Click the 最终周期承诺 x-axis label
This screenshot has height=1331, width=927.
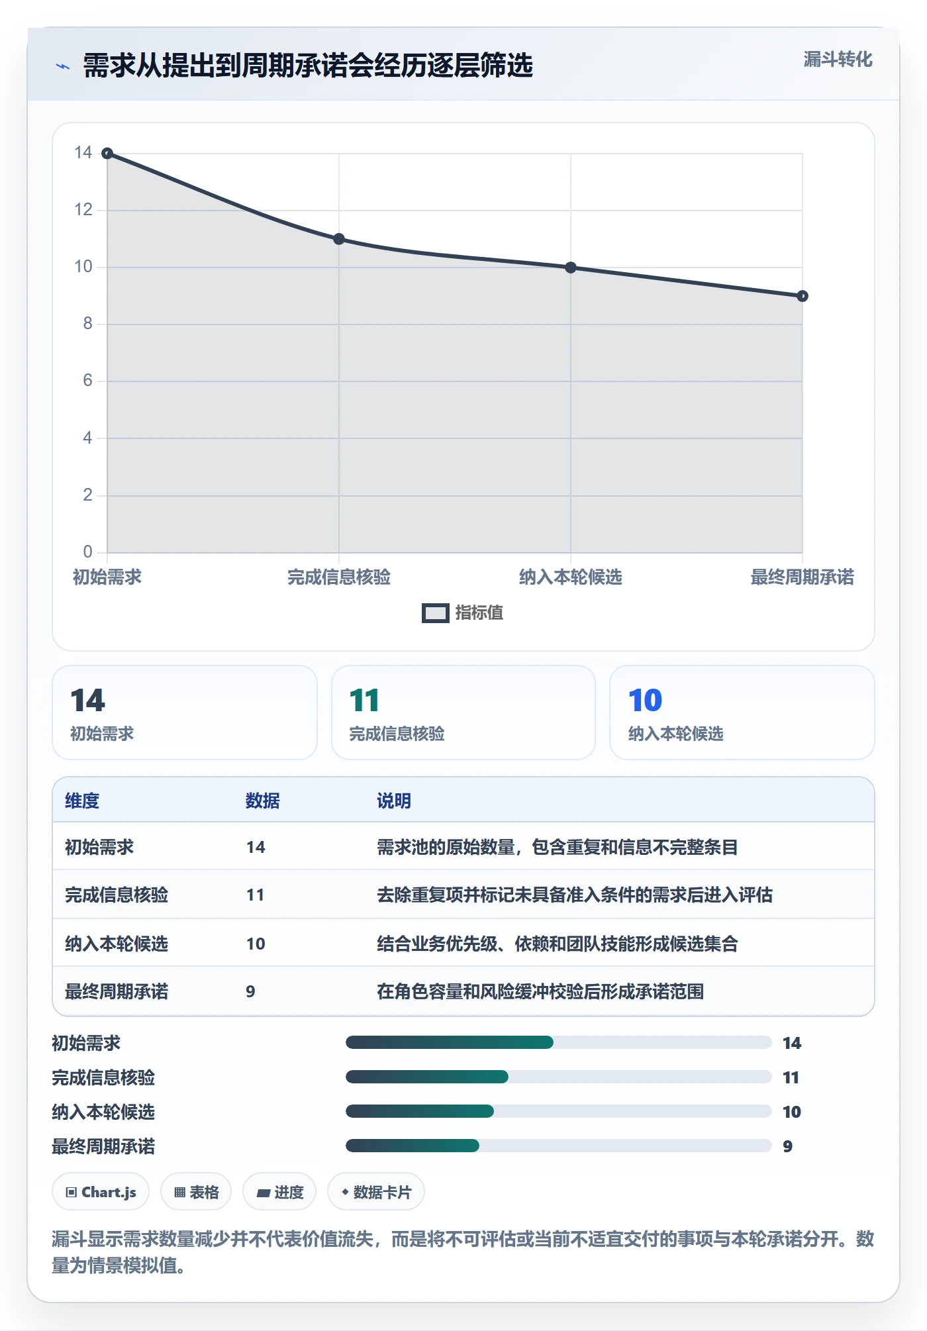click(803, 577)
